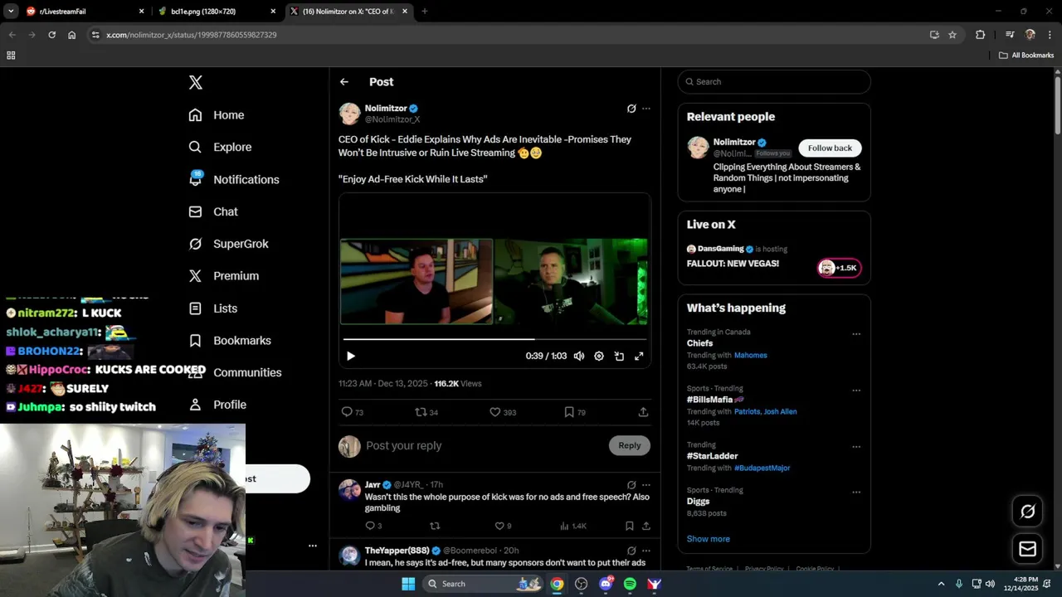Go to Home in X sidebar
Screen dimensions: 1062x597
point(217,115)
